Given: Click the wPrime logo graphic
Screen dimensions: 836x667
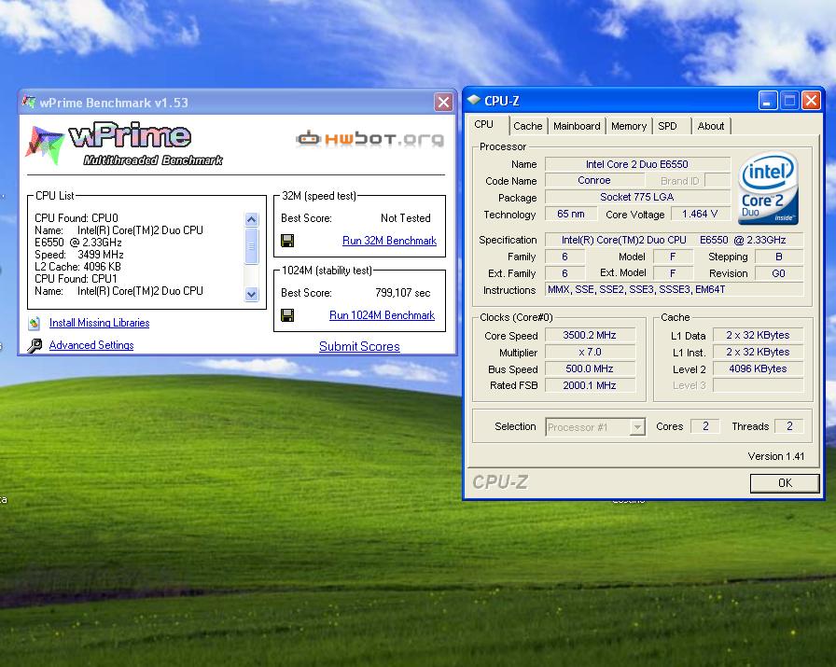Looking at the screenshot, I should (122, 145).
